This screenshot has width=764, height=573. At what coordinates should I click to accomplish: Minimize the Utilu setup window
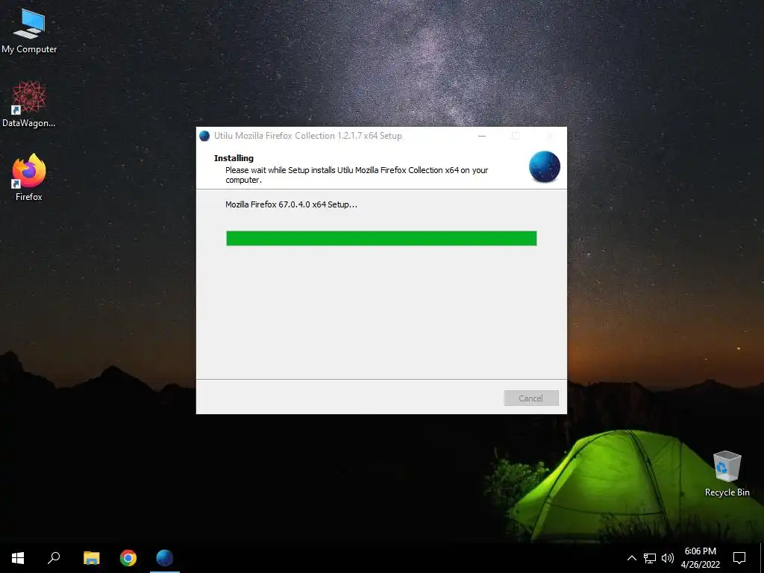[x=482, y=136]
